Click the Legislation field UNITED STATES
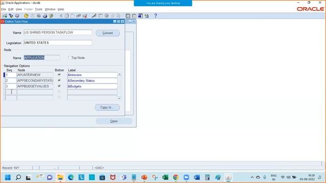Viewport: 326px width, 183px height. tap(58, 43)
